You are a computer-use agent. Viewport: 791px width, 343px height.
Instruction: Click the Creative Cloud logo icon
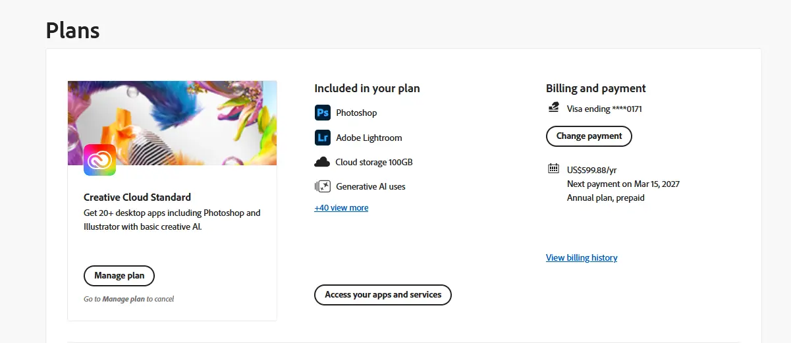(x=100, y=160)
